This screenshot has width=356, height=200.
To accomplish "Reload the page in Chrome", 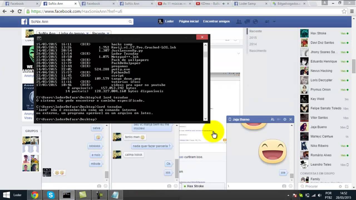I will click(19, 11).
